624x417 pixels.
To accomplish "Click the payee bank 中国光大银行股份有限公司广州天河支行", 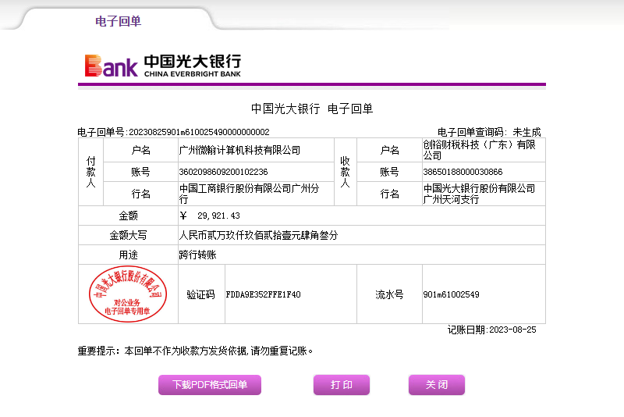I will tap(479, 194).
